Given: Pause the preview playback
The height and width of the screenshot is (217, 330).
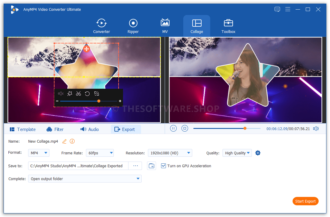Looking at the screenshot, I should pyautogui.click(x=173, y=128).
